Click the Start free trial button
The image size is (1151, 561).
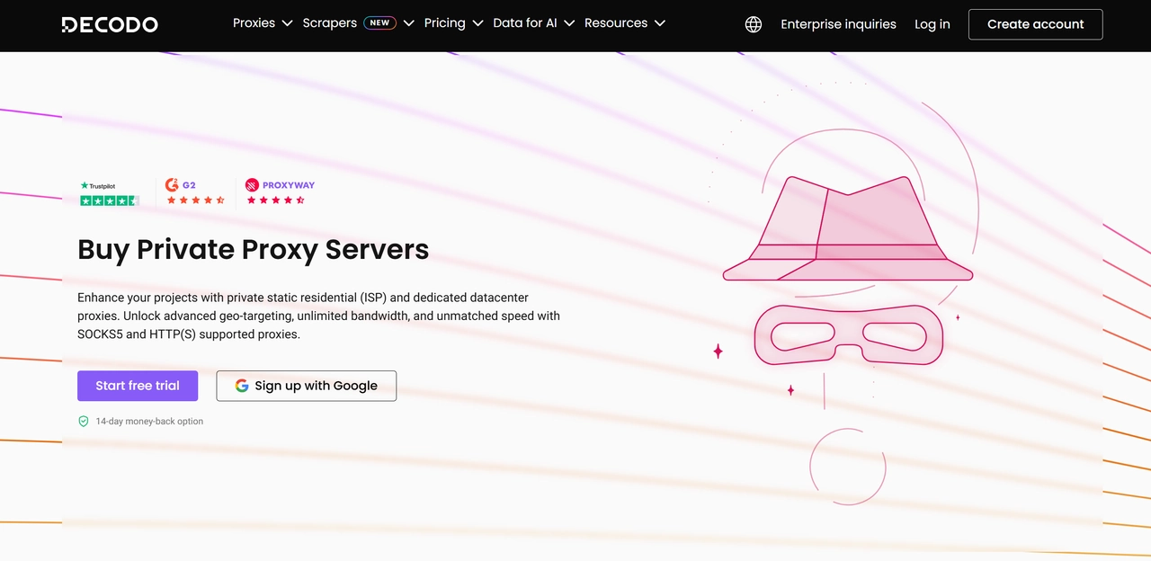[137, 385]
